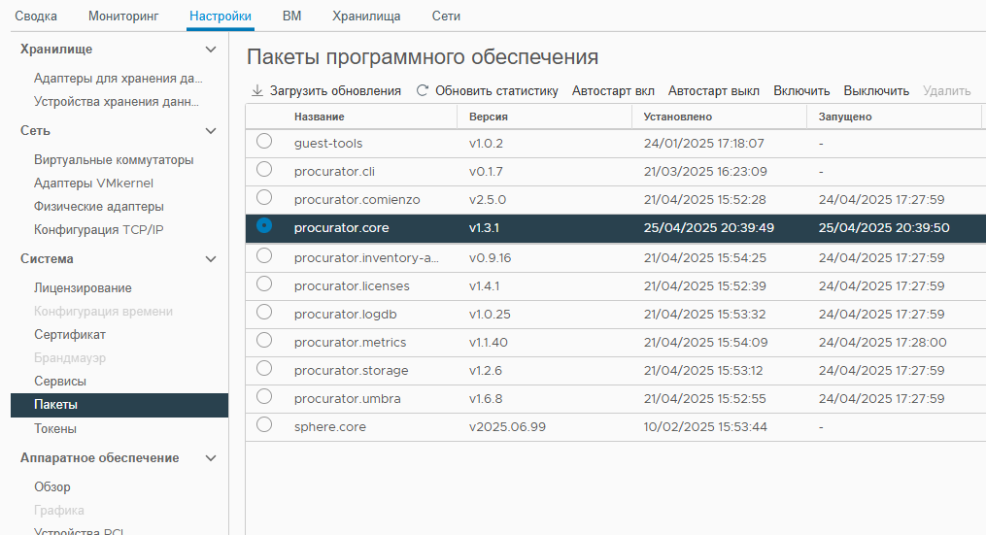The image size is (986, 535).
Task: Click the procurator.comienzo package name
Action: (357, 200)
